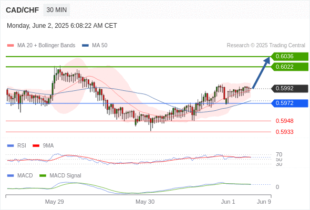
Task: Click the 9MA red legend marker
Action: (x=36, y=146)
